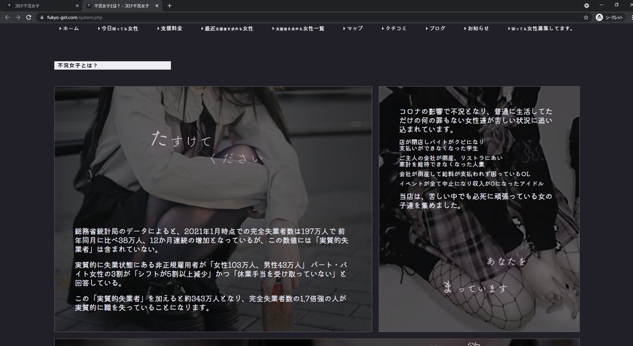633x346 pixels.
Task: Click the address bar URL field
Action: point(264,17)
